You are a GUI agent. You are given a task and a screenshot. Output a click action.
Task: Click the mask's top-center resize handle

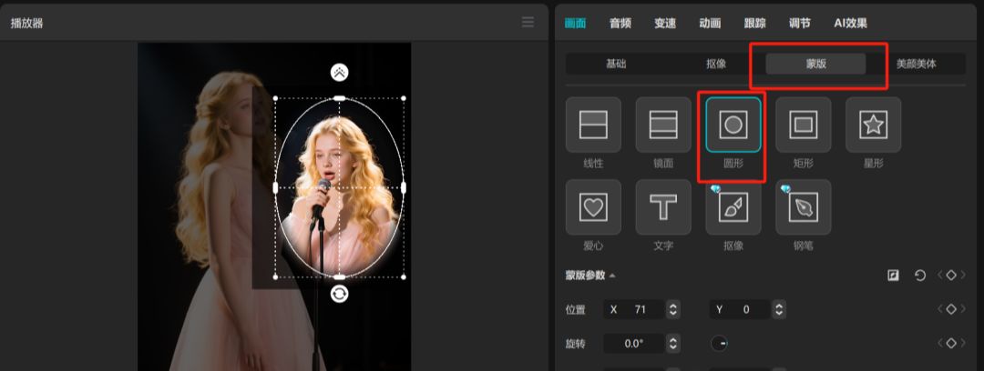[340, 98]
